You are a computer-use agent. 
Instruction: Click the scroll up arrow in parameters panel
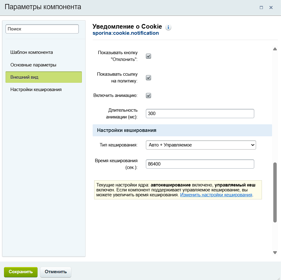pyautogui.click(x=275, y=49)
